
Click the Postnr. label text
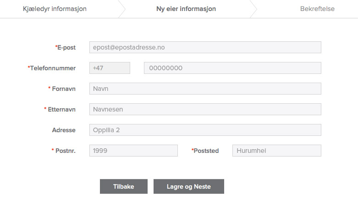(65, 151)
